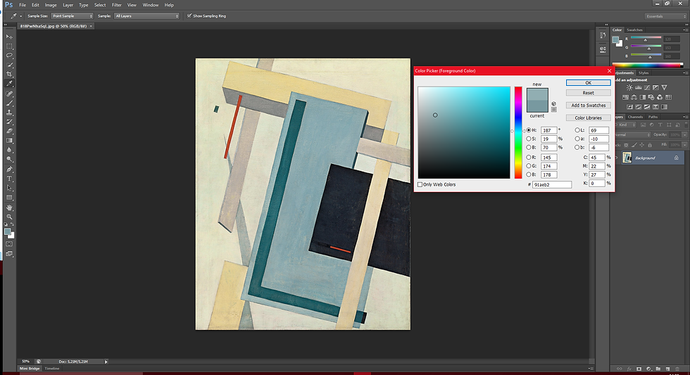Switch to the Paths tab
This screenshot has height=375, width=690.
pyautogui.click(x=653, y=117)
